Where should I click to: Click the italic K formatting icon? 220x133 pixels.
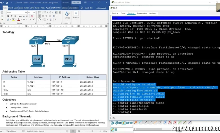[x=11, y=16]
